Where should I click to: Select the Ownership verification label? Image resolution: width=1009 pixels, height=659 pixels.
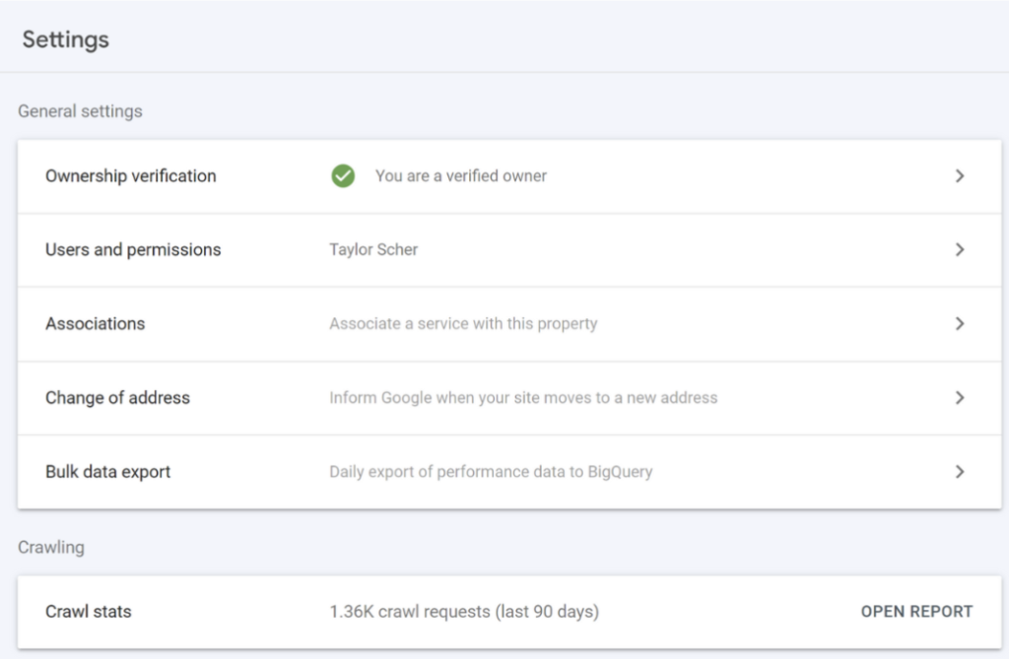click(x=131, y=175)
